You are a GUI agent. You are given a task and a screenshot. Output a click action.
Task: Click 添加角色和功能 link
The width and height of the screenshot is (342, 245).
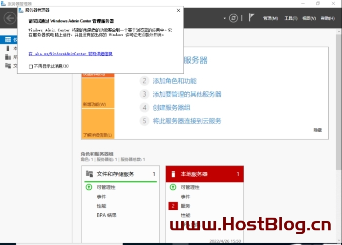[x=174, y=81]
